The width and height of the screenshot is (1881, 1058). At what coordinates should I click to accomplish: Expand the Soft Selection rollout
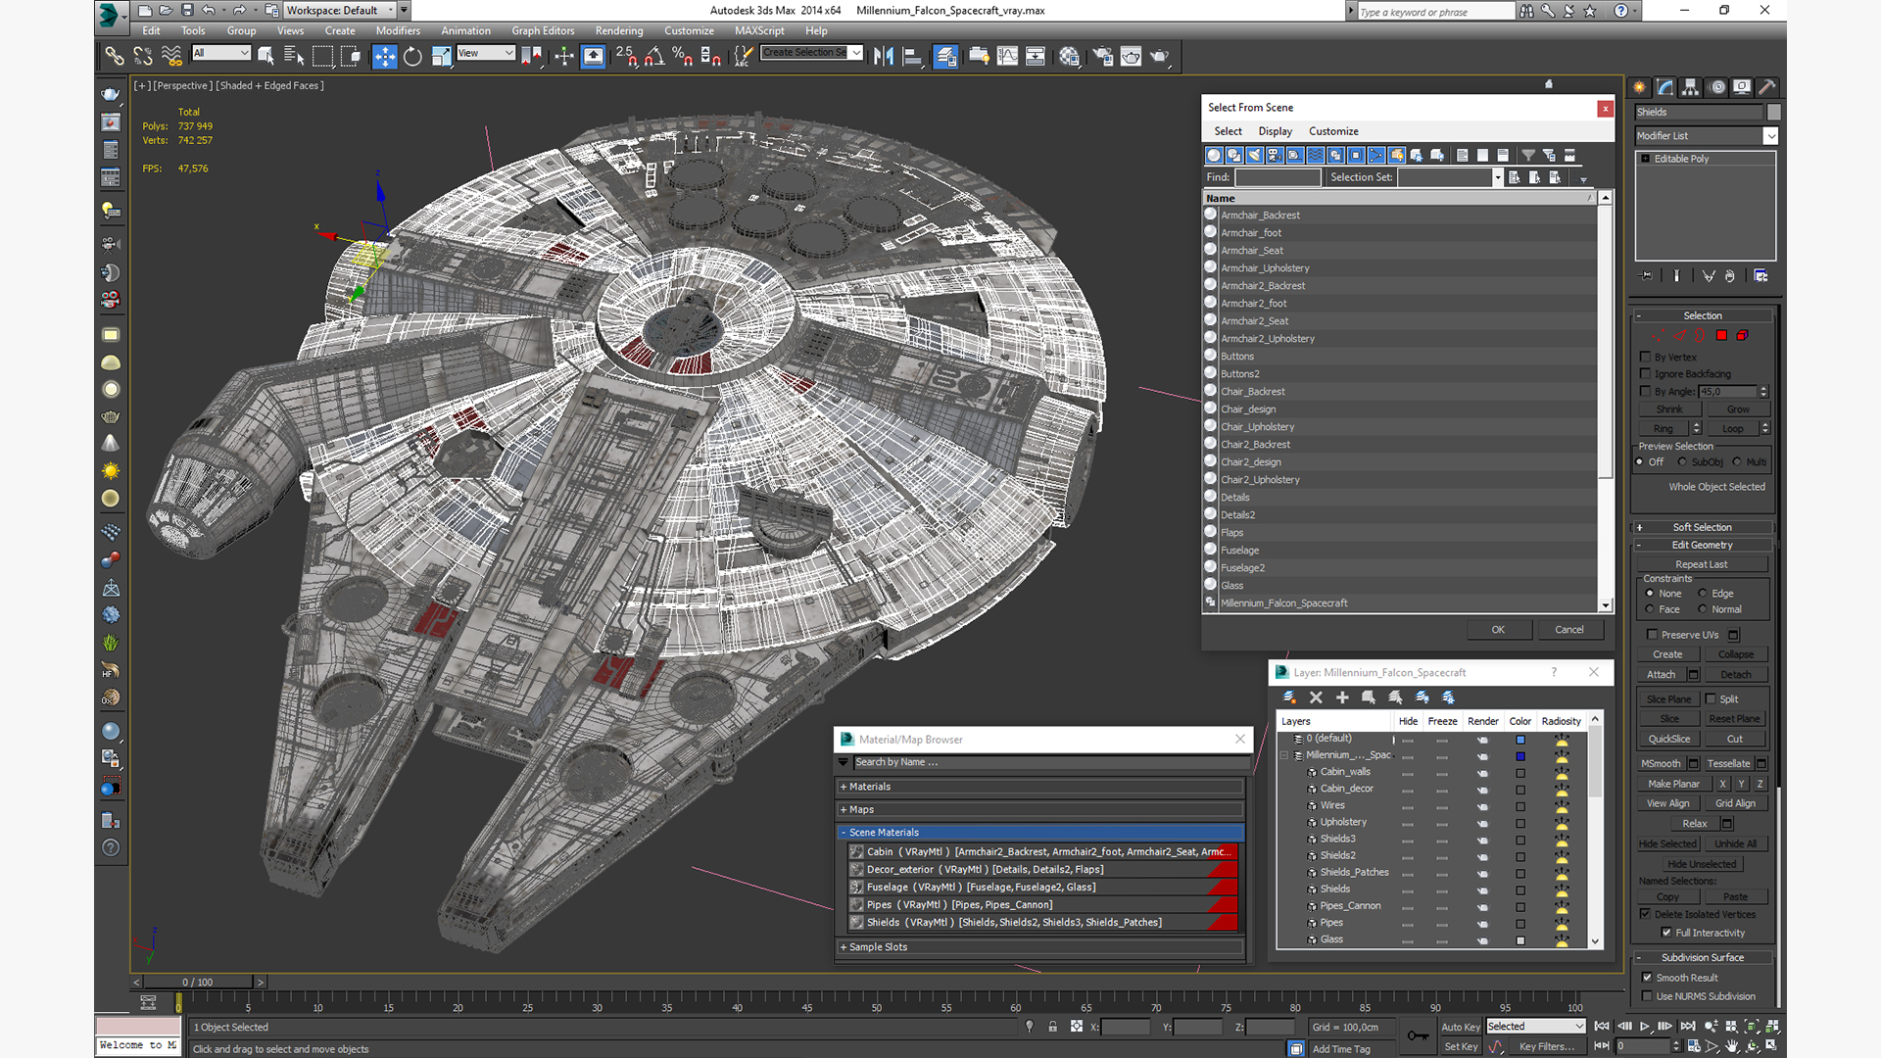[x=1703, y=527]
